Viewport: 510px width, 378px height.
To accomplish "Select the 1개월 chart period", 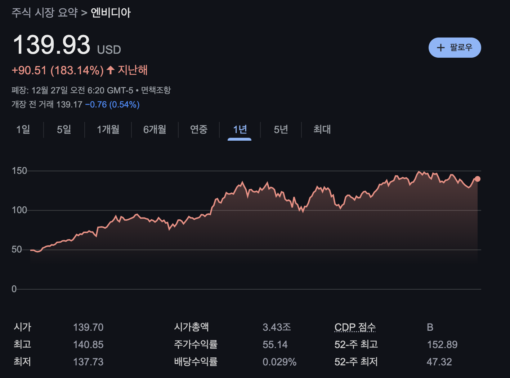I will tap(108, 130).
